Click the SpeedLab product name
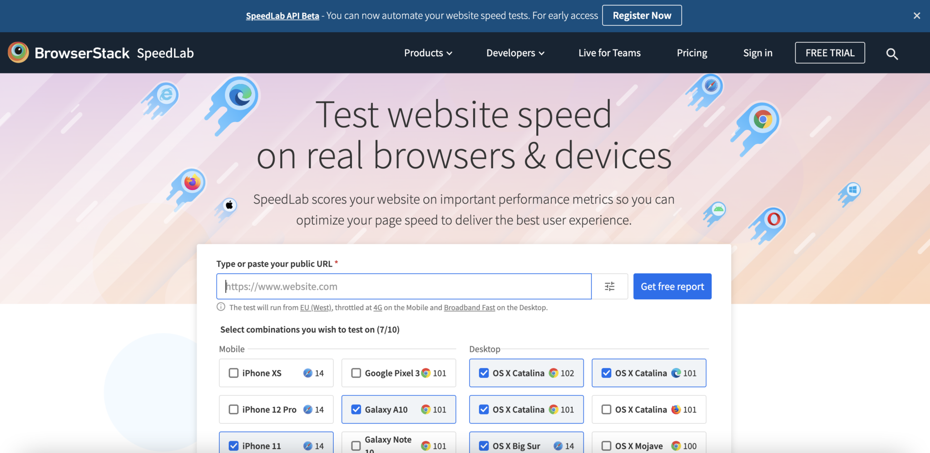The height and width of the screenshot is (453, 930). pos(165,53)
